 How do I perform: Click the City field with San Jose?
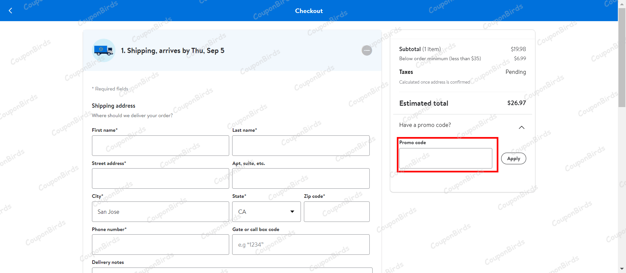pos(160,212)
